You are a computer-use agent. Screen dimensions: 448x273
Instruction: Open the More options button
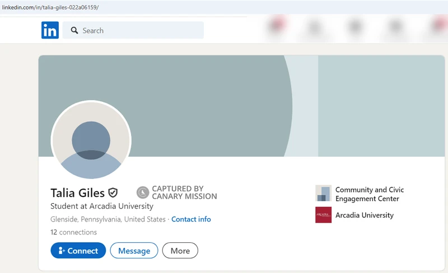180,251
